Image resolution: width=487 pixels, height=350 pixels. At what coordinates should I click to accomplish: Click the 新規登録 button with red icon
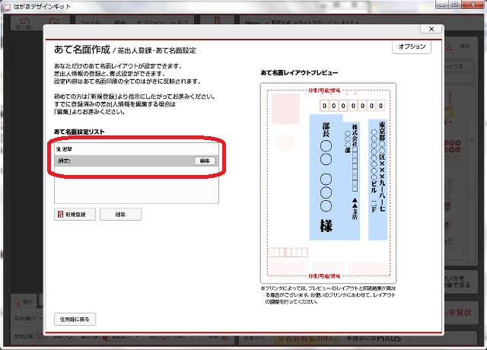pos(75,215)
